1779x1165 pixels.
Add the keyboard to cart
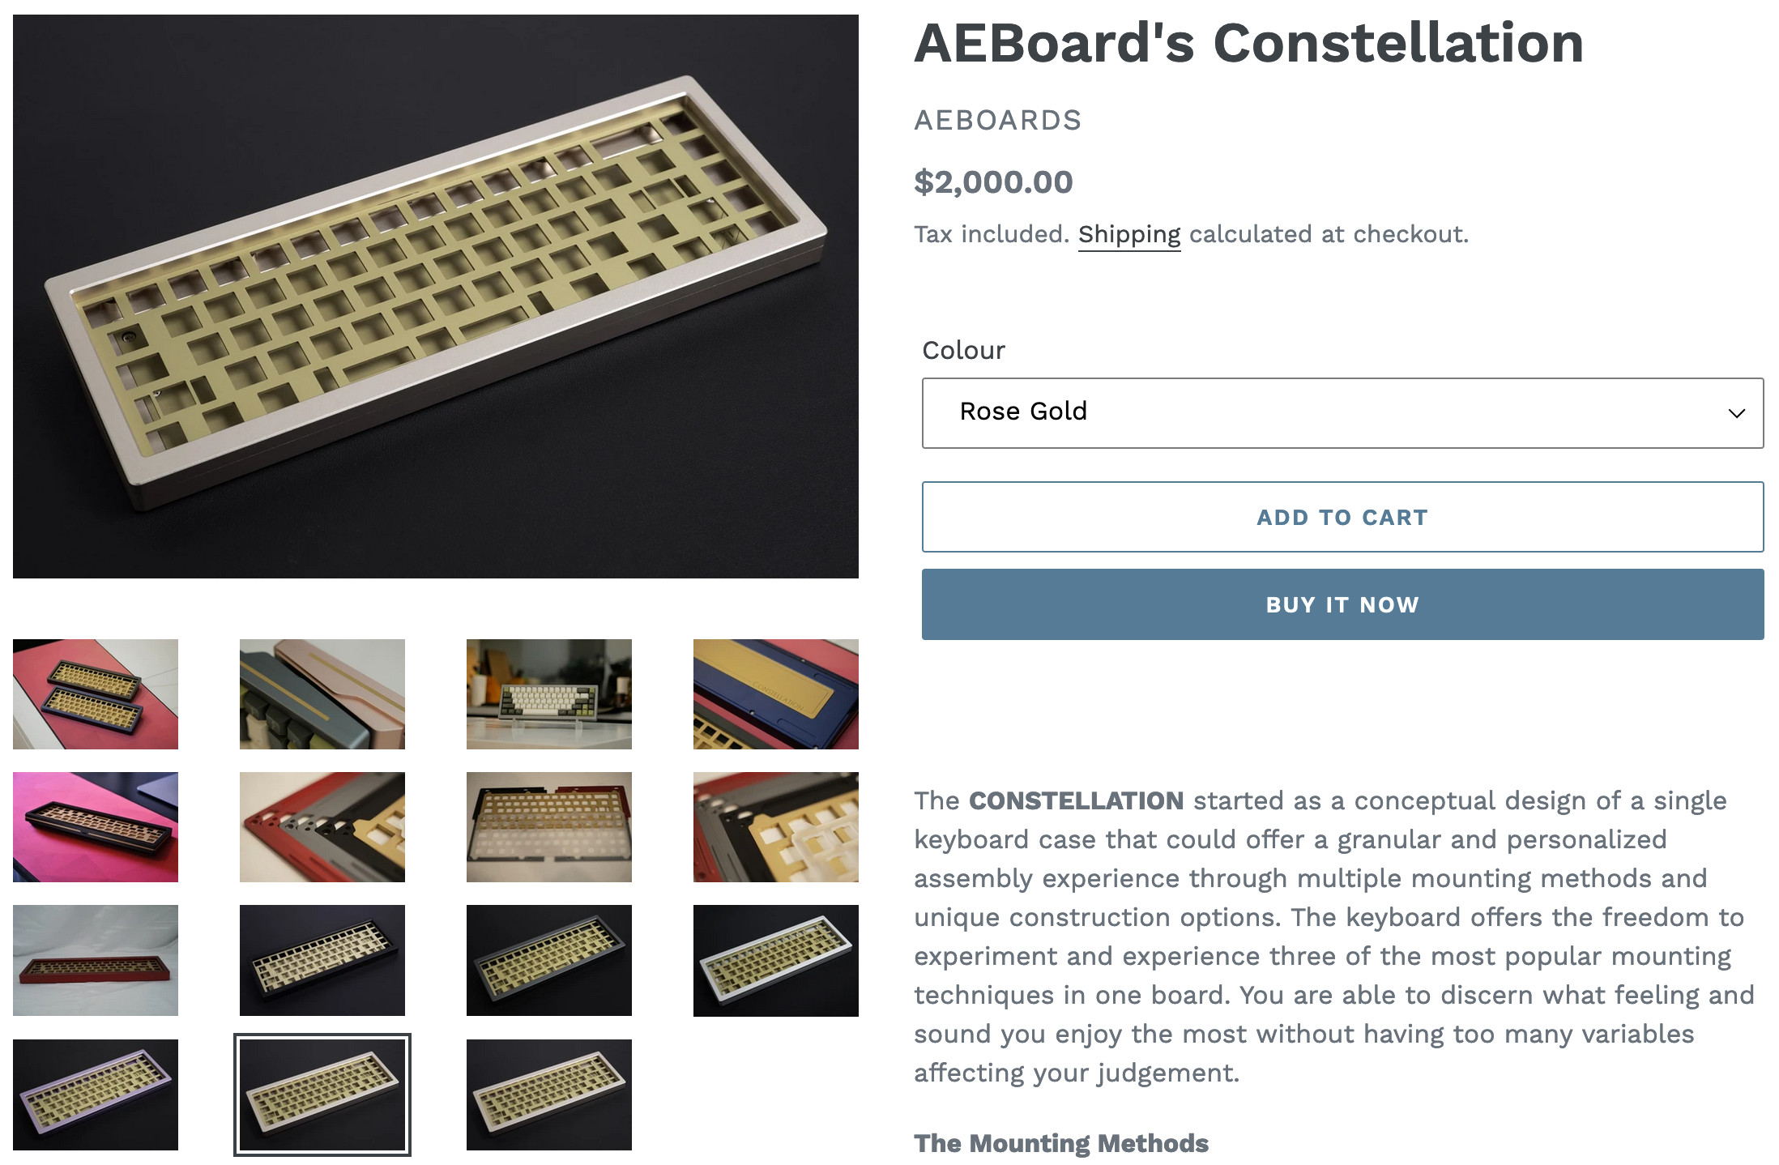pos(1342,517)
